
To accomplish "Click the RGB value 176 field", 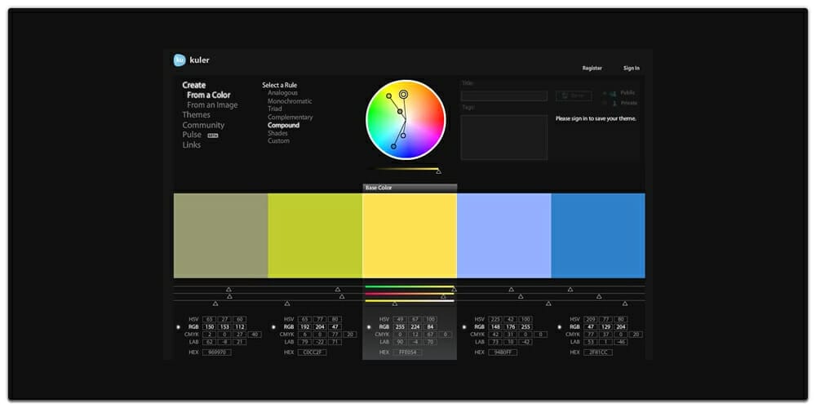I will pyautogui.click(x=511, y=327).
